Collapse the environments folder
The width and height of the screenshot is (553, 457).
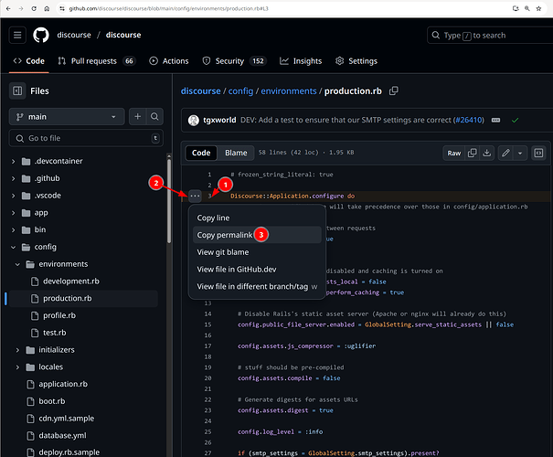[17, 264]
